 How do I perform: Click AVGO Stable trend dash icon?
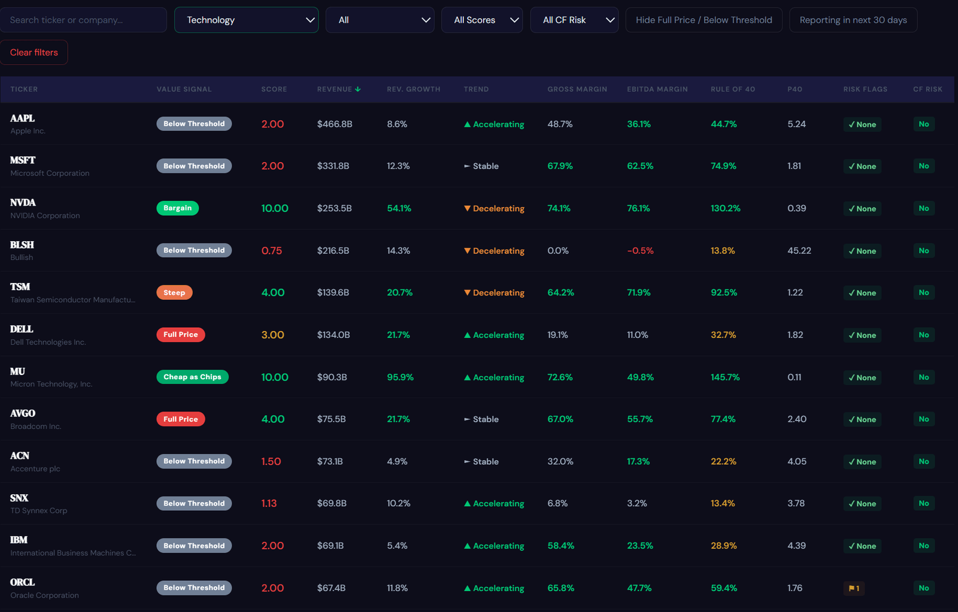click(x=467, y=419)
